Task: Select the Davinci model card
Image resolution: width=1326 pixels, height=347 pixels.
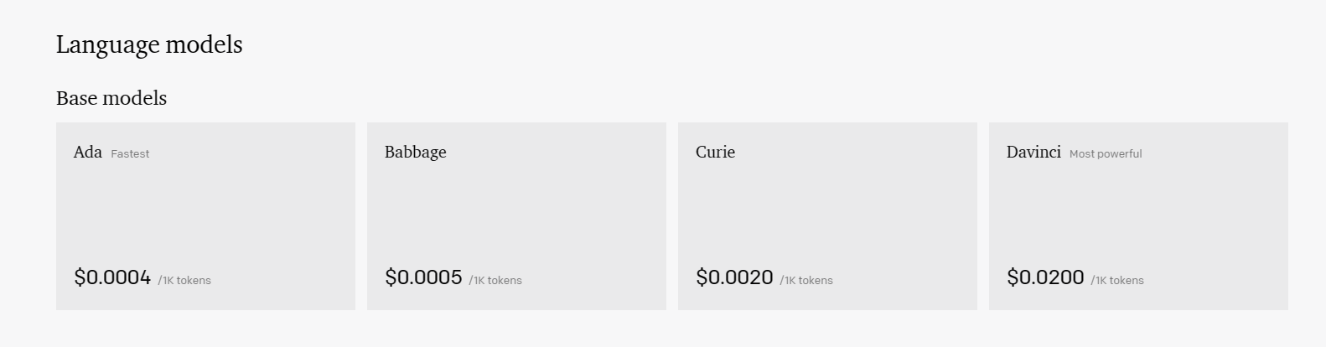Action: coord(1138,216)
